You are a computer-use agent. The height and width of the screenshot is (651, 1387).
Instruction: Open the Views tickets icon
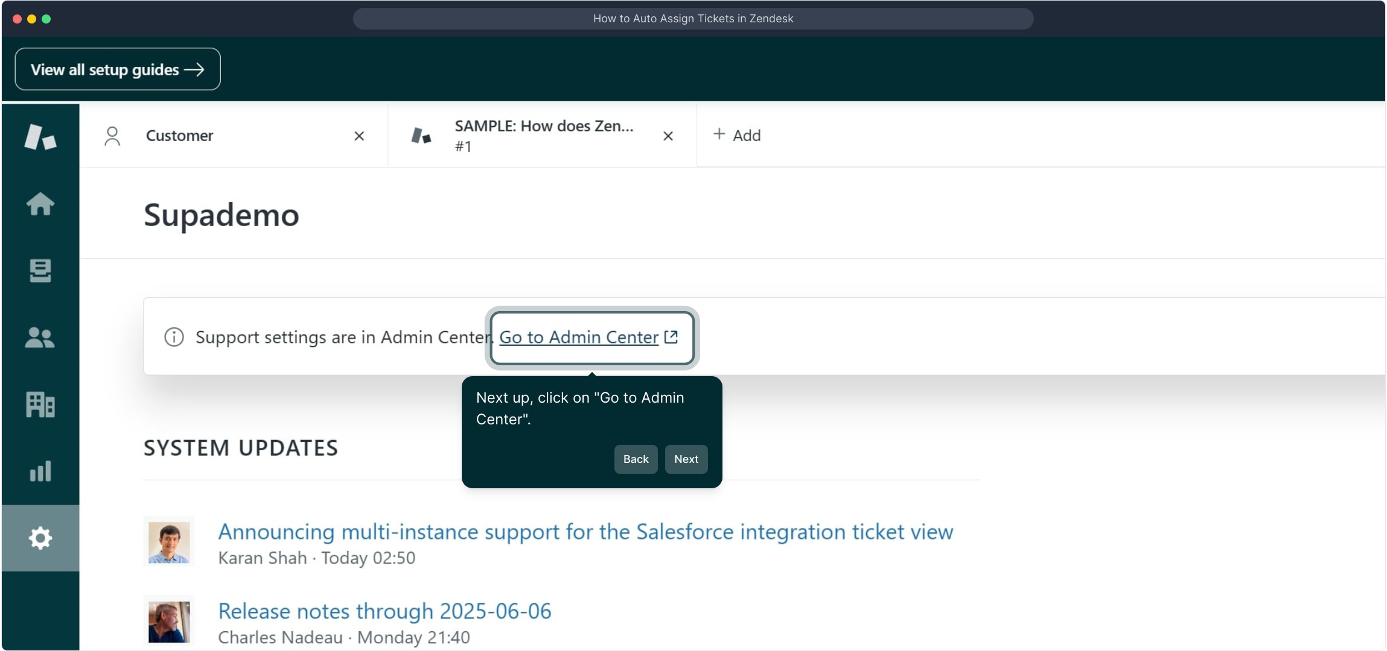(40, 271)
